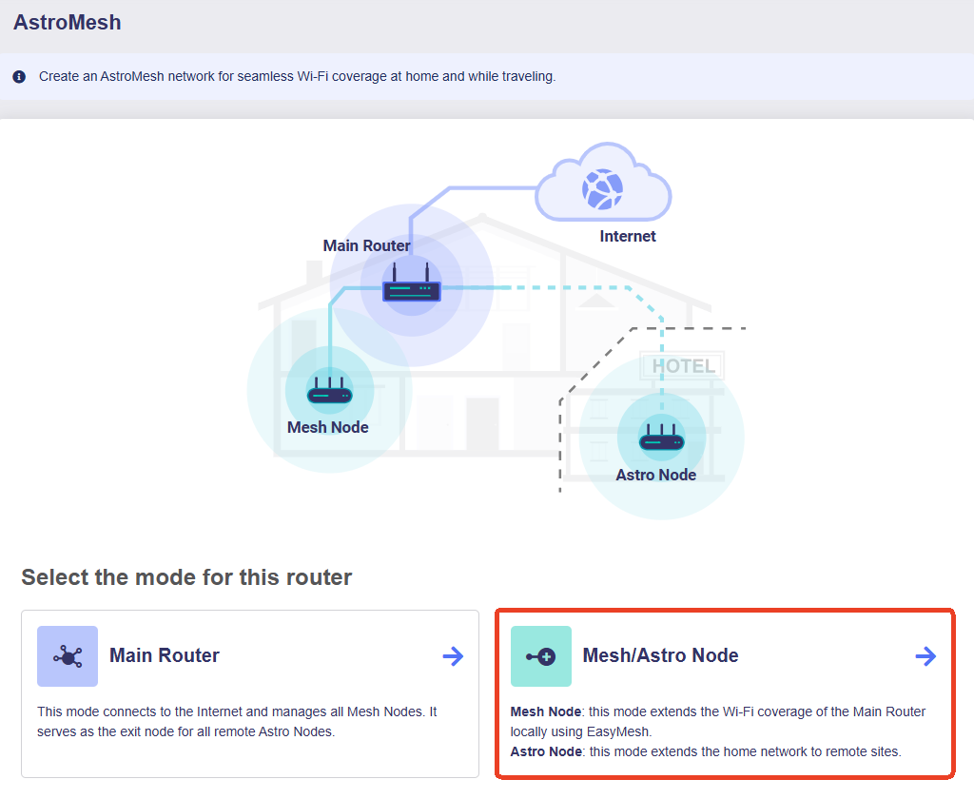Click the Astro Node router icon in diagram
This screenshot has width=974, height=799.
click(x=662, y=437)
